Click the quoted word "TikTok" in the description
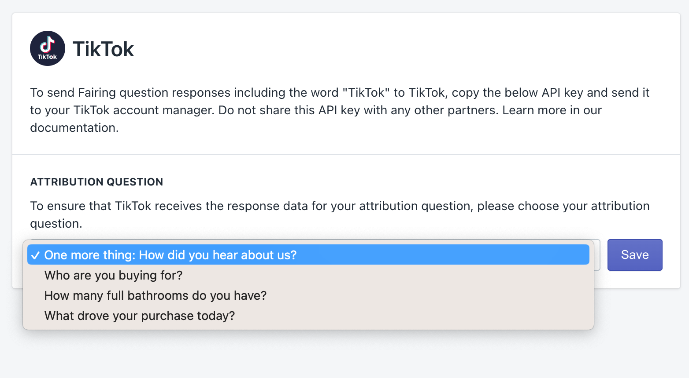The height and width of the screenshot is (378, 689). click(367, 92)
